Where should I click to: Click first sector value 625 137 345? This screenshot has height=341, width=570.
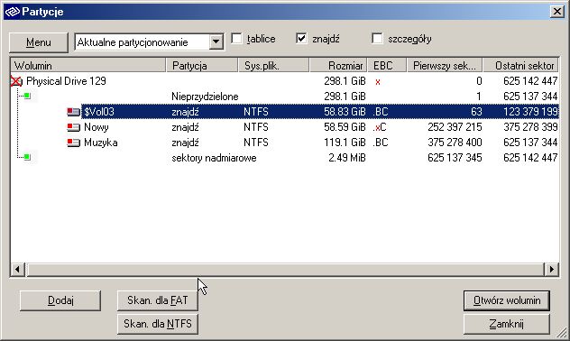click(x=455, y=158)
